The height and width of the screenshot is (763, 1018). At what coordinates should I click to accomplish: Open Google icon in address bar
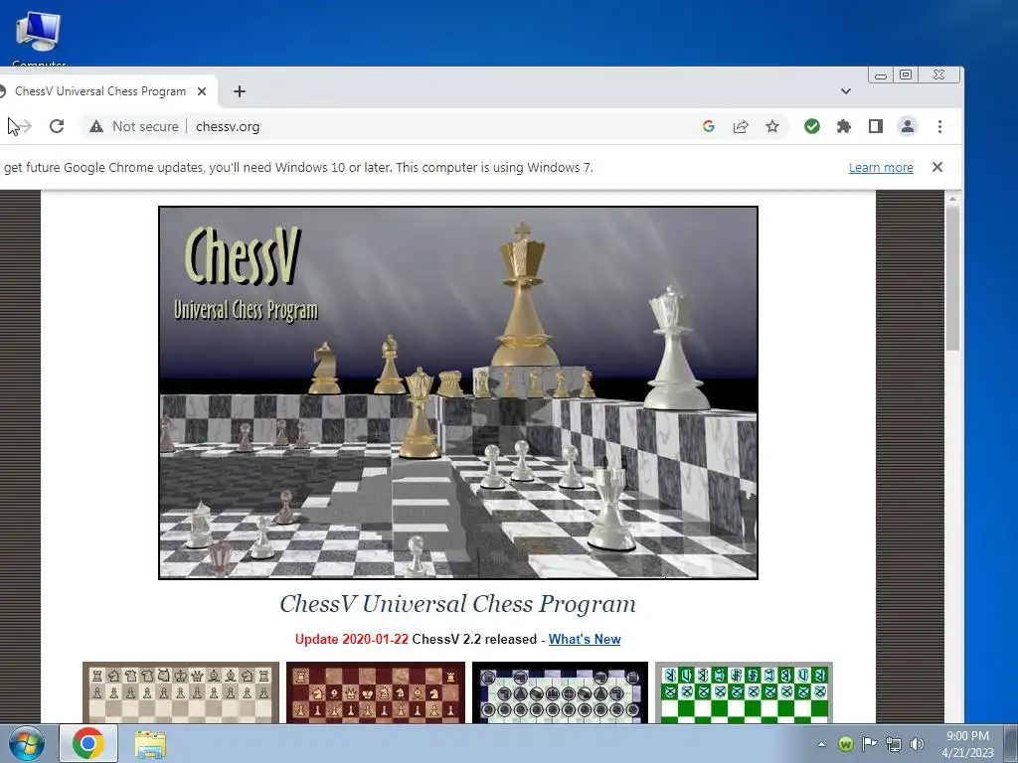click(x=708, y=126)
